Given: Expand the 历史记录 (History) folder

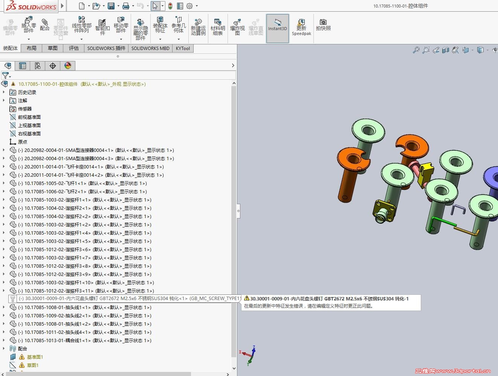Looking at the screenshot, I should pos(4,92).
